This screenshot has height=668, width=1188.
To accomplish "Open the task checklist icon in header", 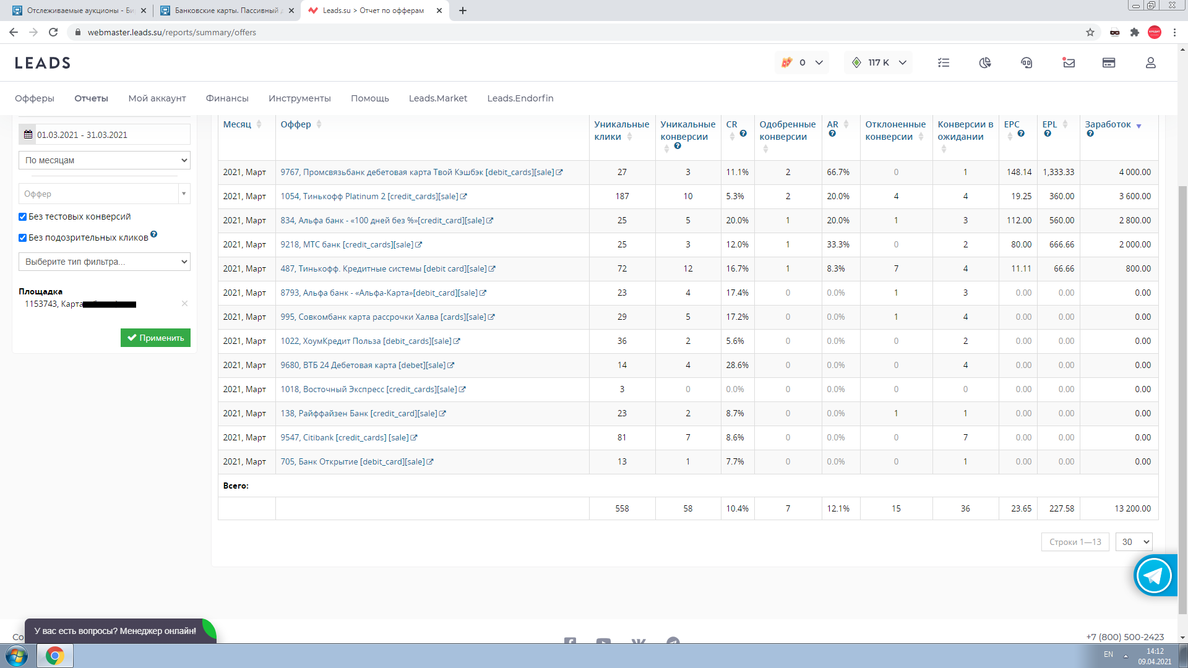I will point(943,62).
